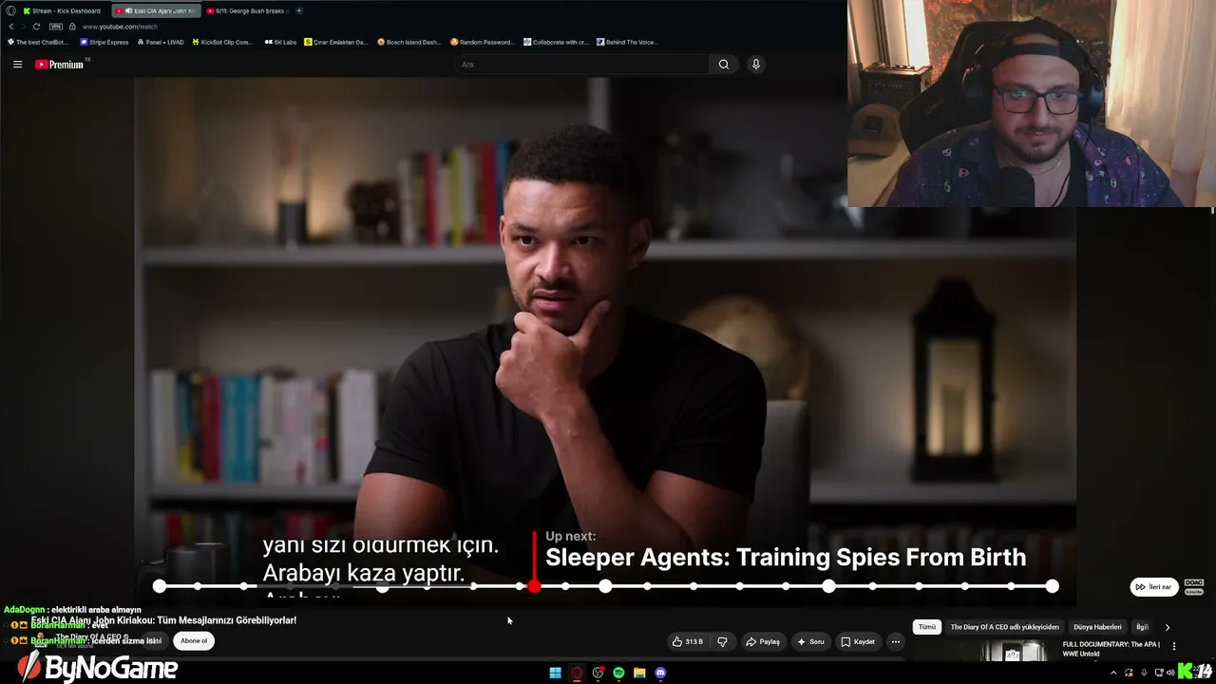Like the video with thumbs up
Screen dimensions: 1216x684
pos(689,642)
